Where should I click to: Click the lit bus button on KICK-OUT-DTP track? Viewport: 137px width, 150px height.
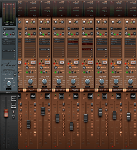pyautogui.click(x=121, y=132)
